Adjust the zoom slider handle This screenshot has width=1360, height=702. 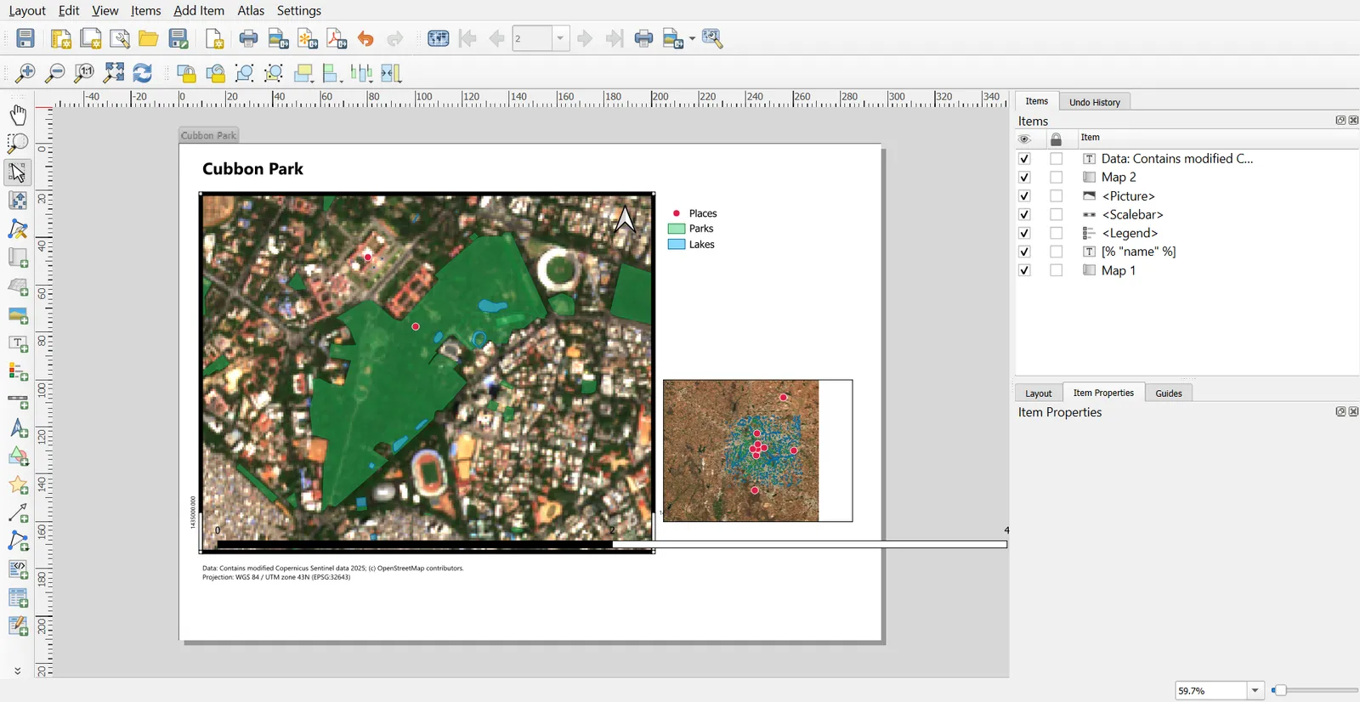click(x=1279, y=691)
